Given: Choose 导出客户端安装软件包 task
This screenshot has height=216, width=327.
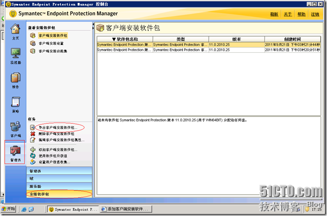Looking at the screenshot, I should (x=58, y=128).
